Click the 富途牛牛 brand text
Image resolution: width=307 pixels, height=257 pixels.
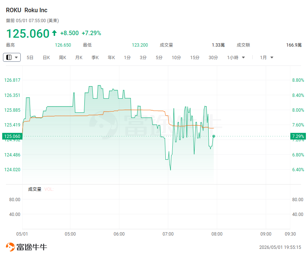pyautogui.click(x=32, y=247)
